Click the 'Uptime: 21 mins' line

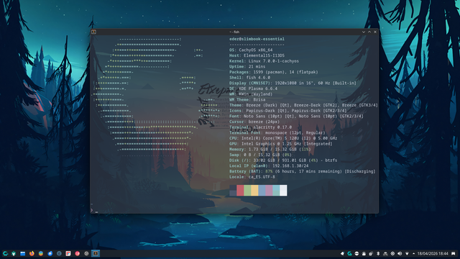coord(247,67)
